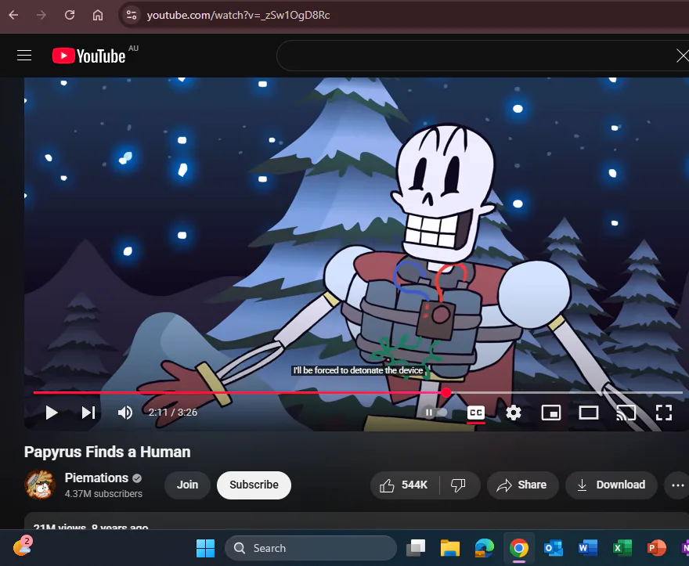Click the cast to TV icon
Screen dimensions: 689x566
pyautogui.click(x=626, y=413)
